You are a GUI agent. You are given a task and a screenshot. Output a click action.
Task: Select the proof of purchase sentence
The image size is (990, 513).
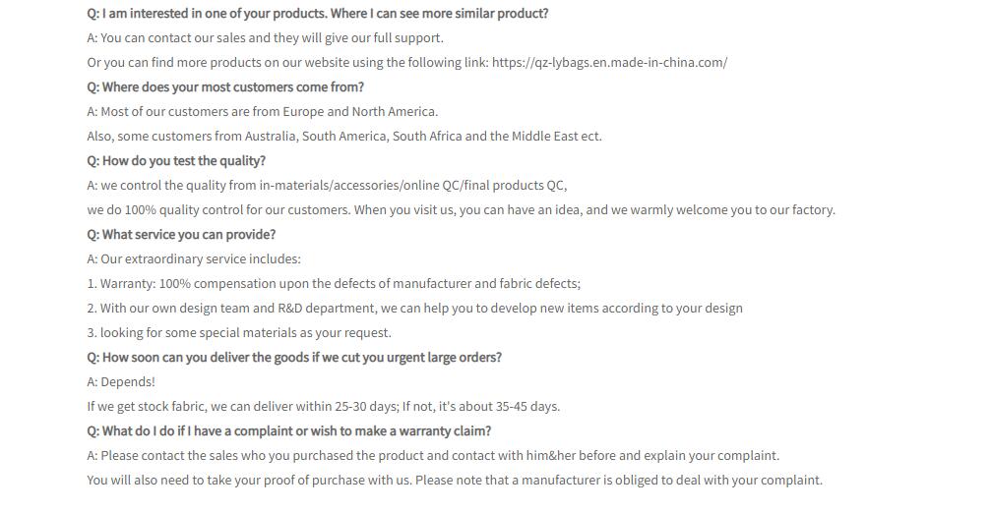(x=455, y=481)
